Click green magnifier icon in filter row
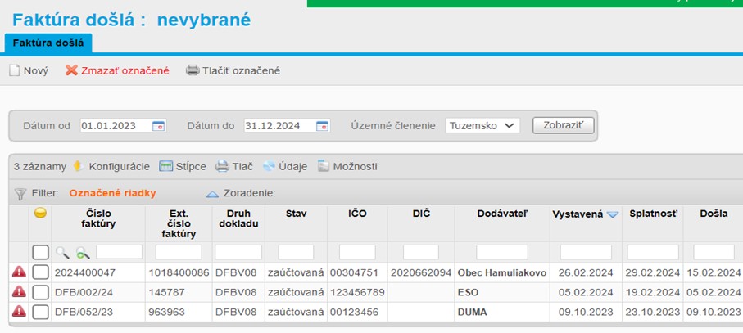Viewport: 743px width, 333px height. pyautogui.click(x=83, y=252)
